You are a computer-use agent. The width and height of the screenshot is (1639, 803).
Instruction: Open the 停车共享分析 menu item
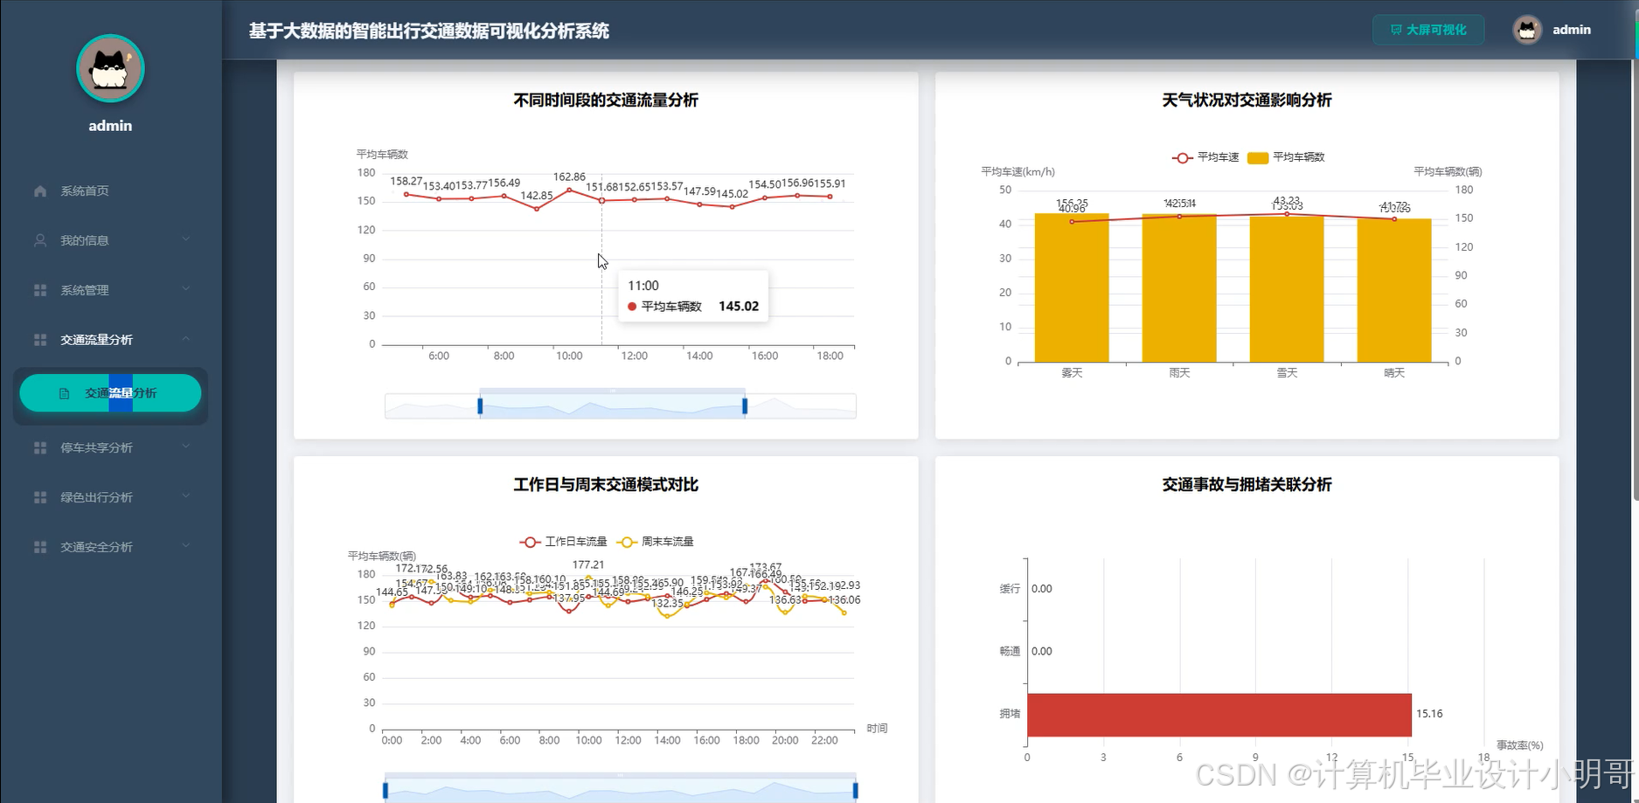coord(110,447)
